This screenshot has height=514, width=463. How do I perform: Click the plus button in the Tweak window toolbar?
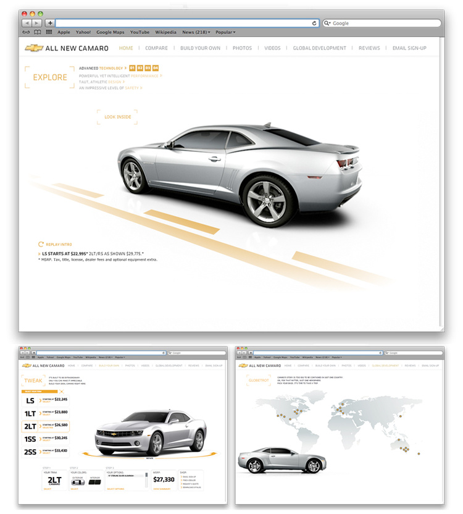point(34,353)
